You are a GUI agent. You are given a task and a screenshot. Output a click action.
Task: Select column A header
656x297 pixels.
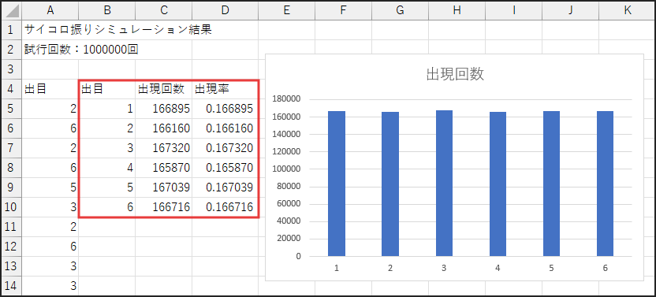tap(50, 10)
